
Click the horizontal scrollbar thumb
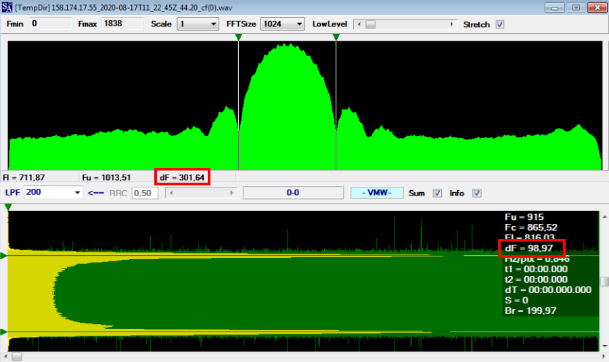coord(17,356)
